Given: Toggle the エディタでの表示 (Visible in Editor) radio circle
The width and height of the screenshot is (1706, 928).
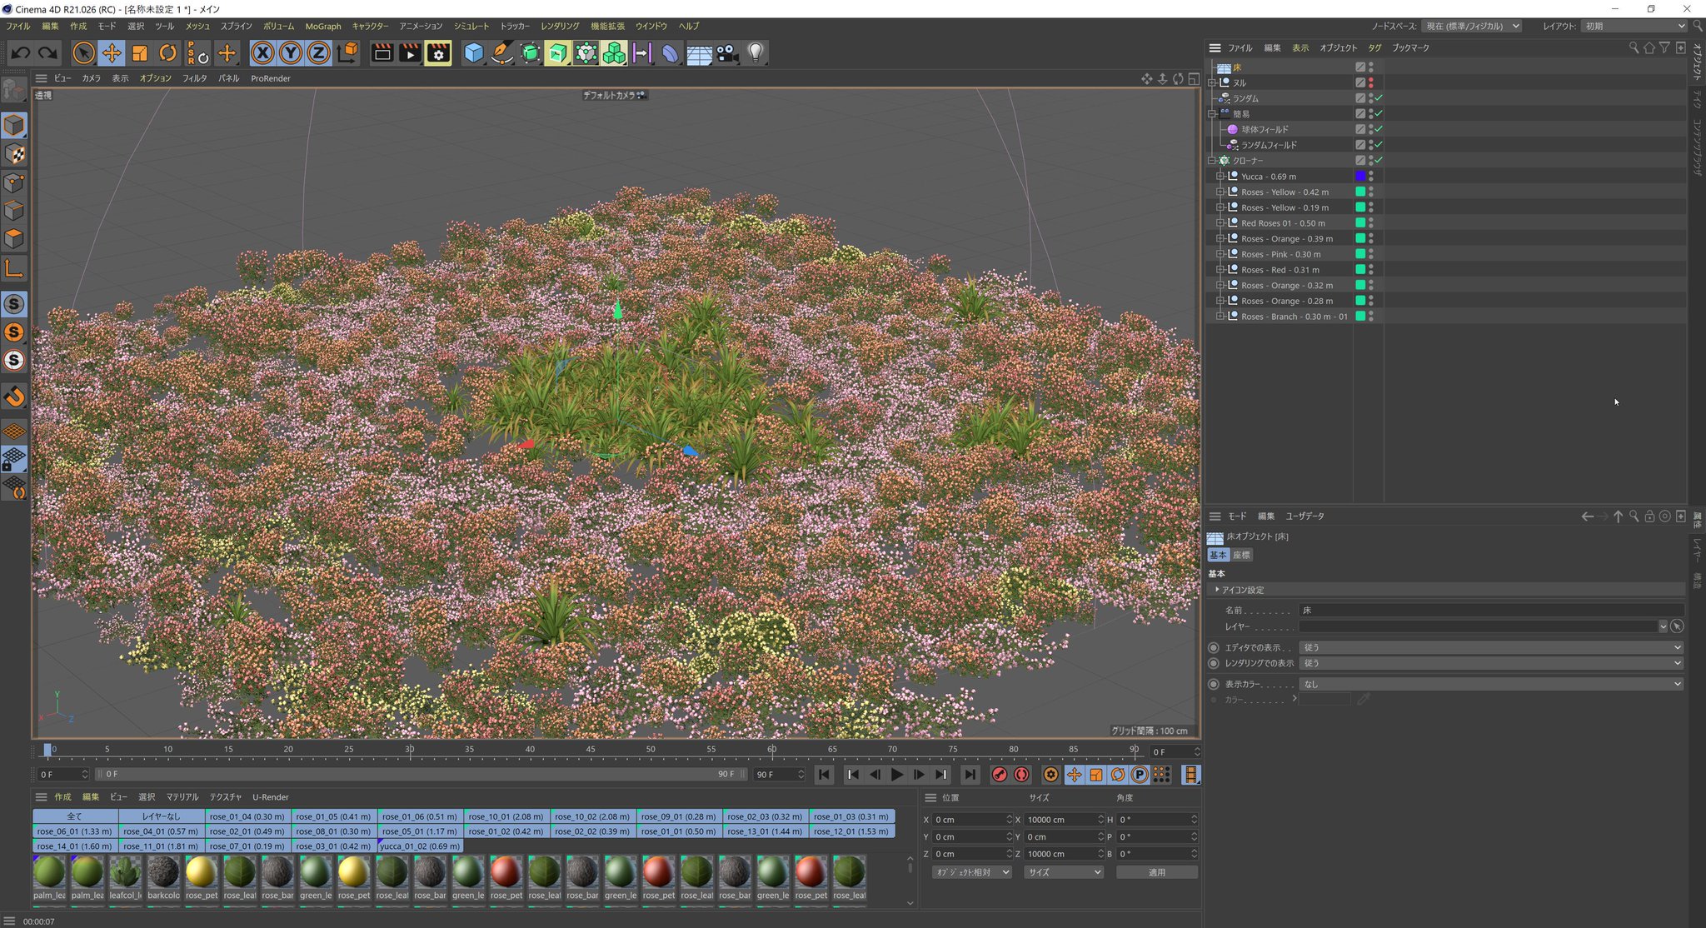Looking at the screenshot, I should pyautogui.click(x=1214, y=647).
